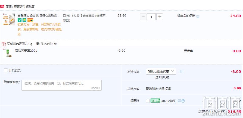
Task: Click the 普通配送 快递 免邮 shipping text
Action: pyautogui.click(x=159, y=88)
